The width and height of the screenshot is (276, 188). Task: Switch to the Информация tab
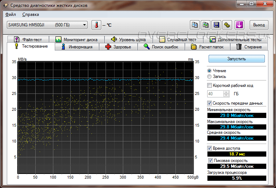[77, 47]
